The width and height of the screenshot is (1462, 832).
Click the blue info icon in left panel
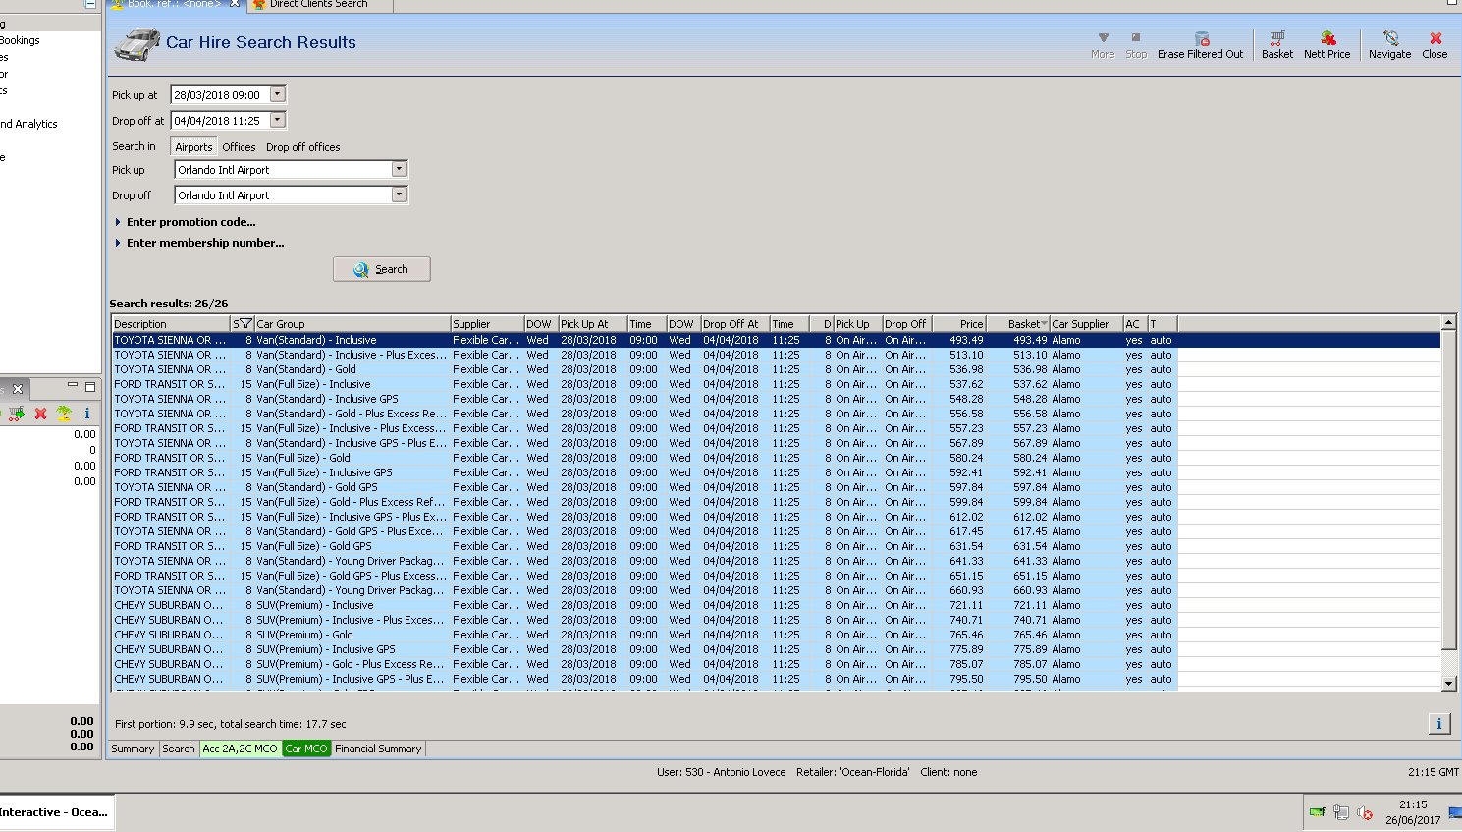click(87, 414)
